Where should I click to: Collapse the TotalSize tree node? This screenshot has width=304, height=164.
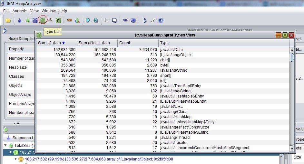[x=5, y=146]
